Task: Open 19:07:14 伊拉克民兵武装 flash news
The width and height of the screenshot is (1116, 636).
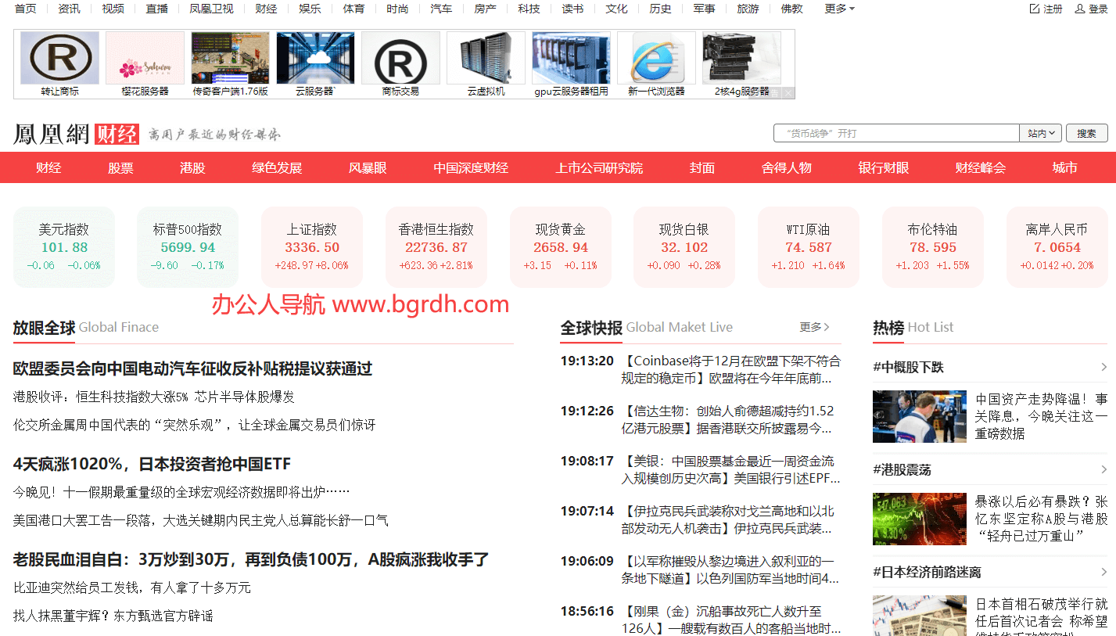Action: coord(701,519)
